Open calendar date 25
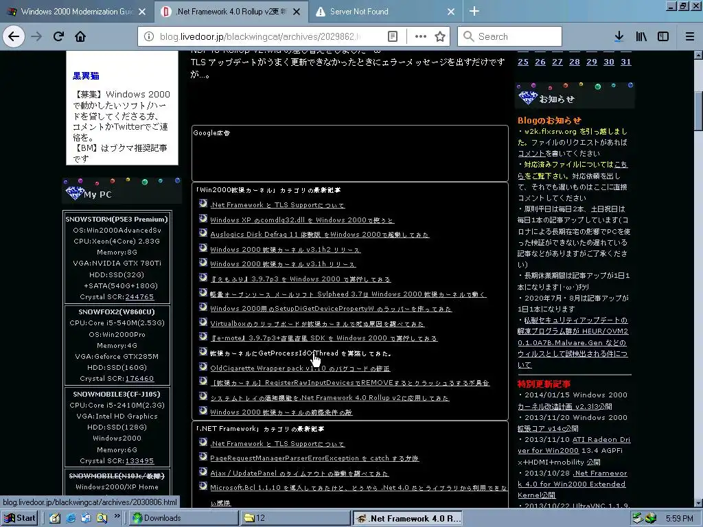Image resolution: width=703 pixels, height=527 pixels. [x=522, y=62]
